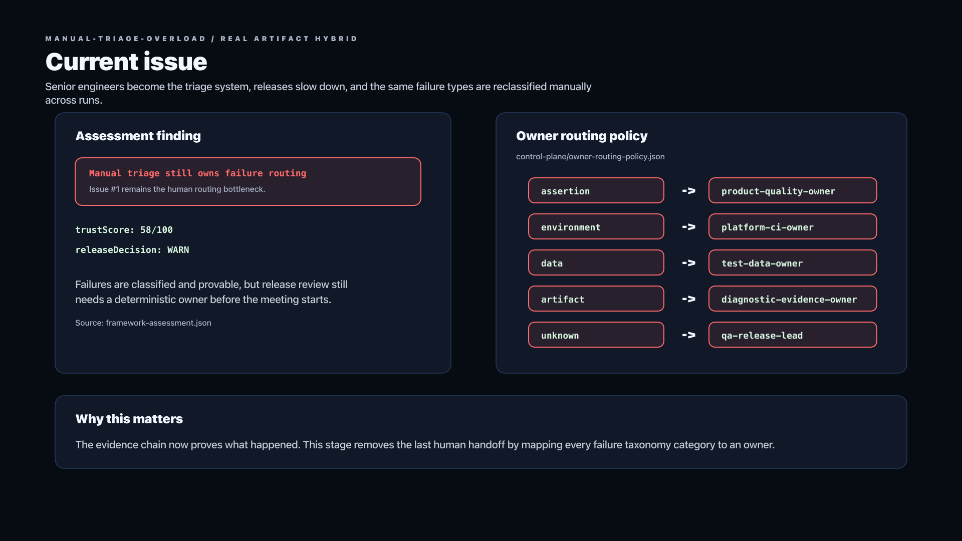Click the 'test-data-owner' box
The width and height of the screenshot is (962, 541).
point(793,262)
